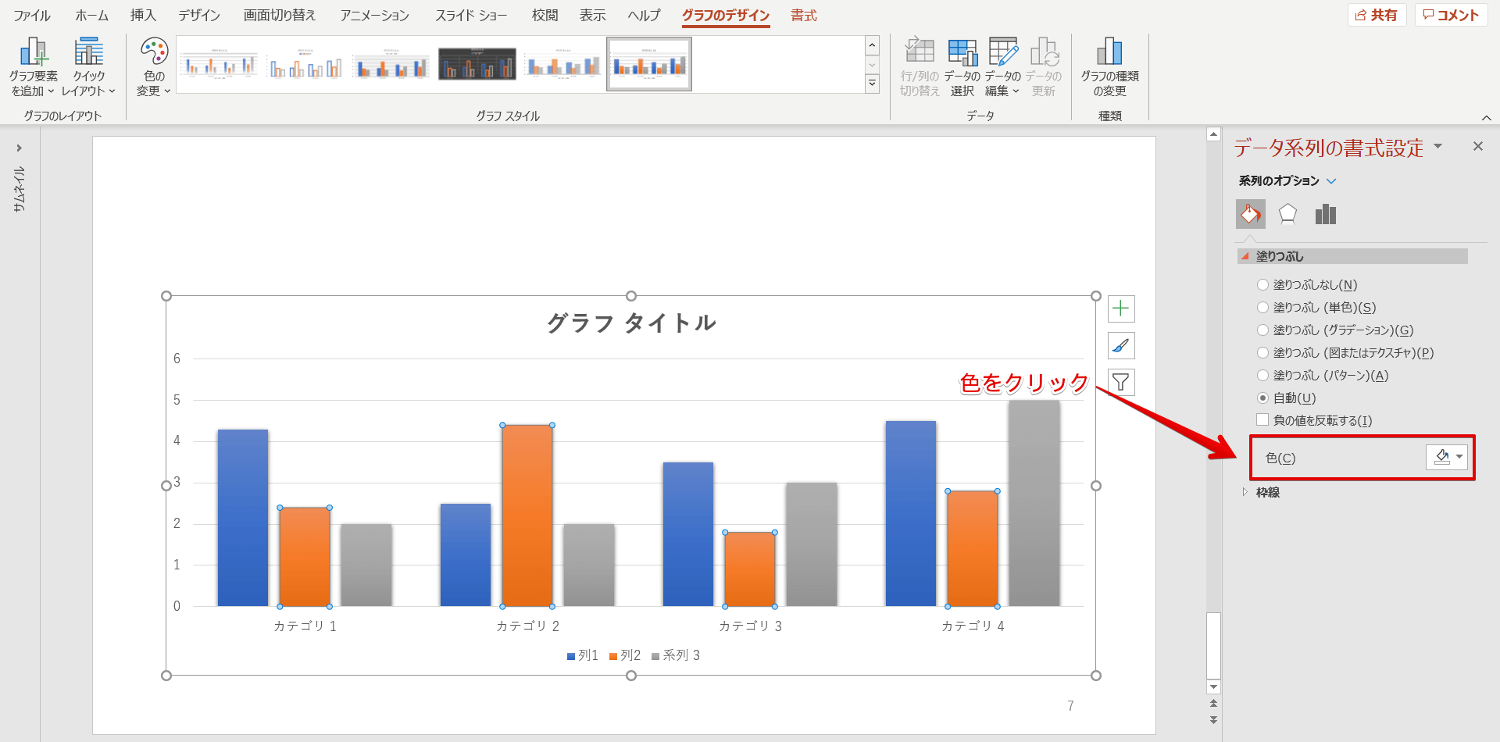
Task: Select 塗りつぶし (パターン) radio option
Action: click(1323, 376)
